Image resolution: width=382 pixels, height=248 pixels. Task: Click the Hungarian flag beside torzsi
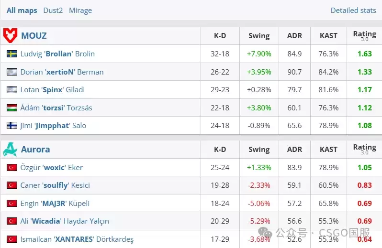12,108
